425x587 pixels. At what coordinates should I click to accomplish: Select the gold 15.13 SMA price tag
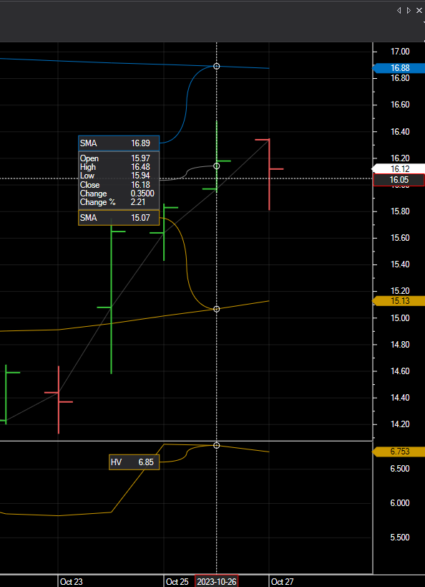399,300
